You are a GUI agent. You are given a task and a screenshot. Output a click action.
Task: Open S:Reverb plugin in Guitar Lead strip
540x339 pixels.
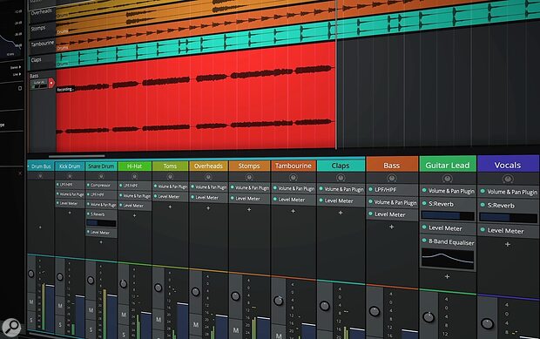pyautogui.click(x=448, y=204)
